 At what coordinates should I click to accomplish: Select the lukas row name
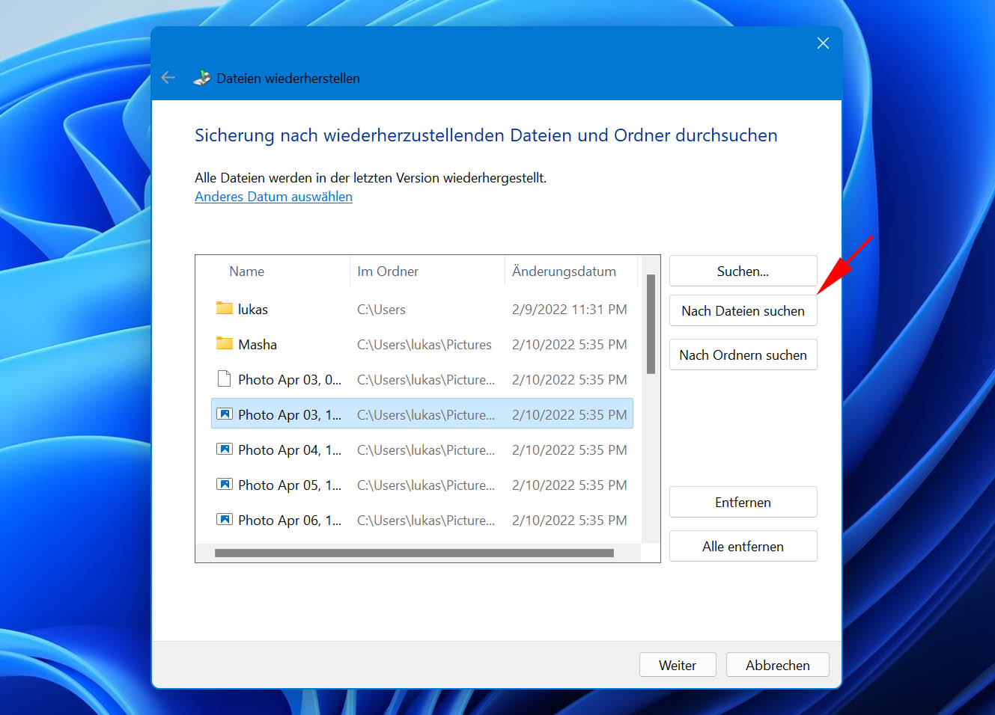[x=252, y=309]
